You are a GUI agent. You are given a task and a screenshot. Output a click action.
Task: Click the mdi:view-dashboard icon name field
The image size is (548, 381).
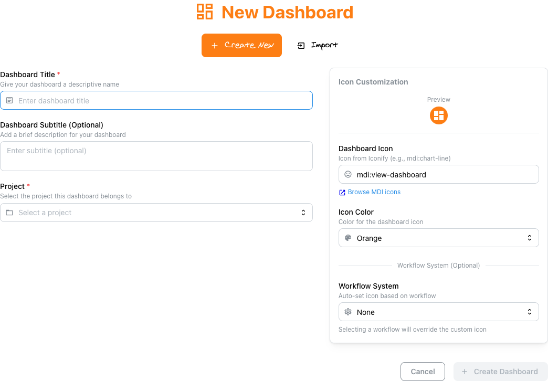click(439, 174)
